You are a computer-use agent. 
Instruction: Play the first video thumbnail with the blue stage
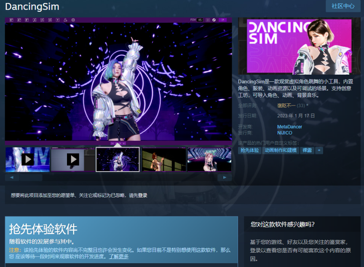point(28,159)
